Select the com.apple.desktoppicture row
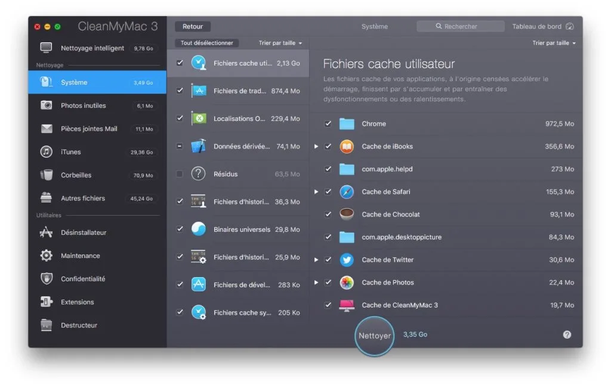Screen dimensions: 611x388 click(446, 237)
